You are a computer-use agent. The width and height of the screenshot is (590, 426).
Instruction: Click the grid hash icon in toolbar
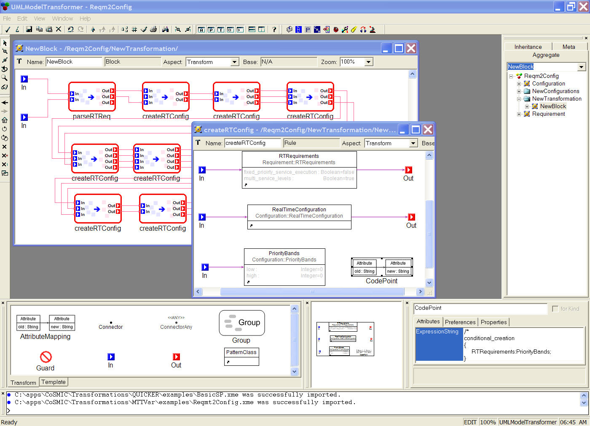pos(134,29)
